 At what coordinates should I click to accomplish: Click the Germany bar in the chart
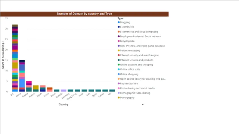point(71,90)
